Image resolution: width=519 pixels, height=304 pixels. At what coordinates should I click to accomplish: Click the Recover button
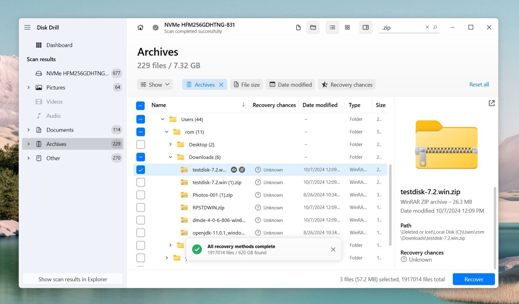click(x=473, y=279)
